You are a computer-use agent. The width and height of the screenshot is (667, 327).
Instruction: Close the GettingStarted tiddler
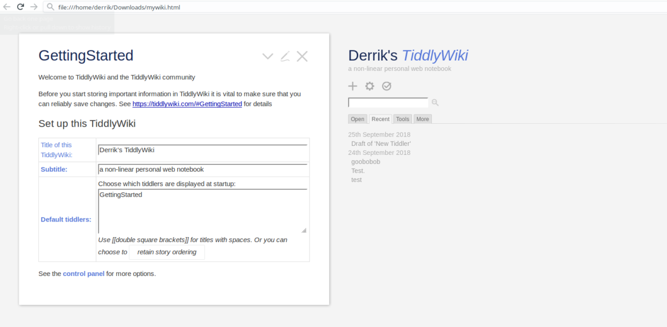(x=302, y=56)
